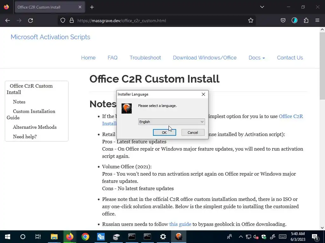The image size is (325, 243).
Task: Click the padlock site security icon
Action: (72, 21)
